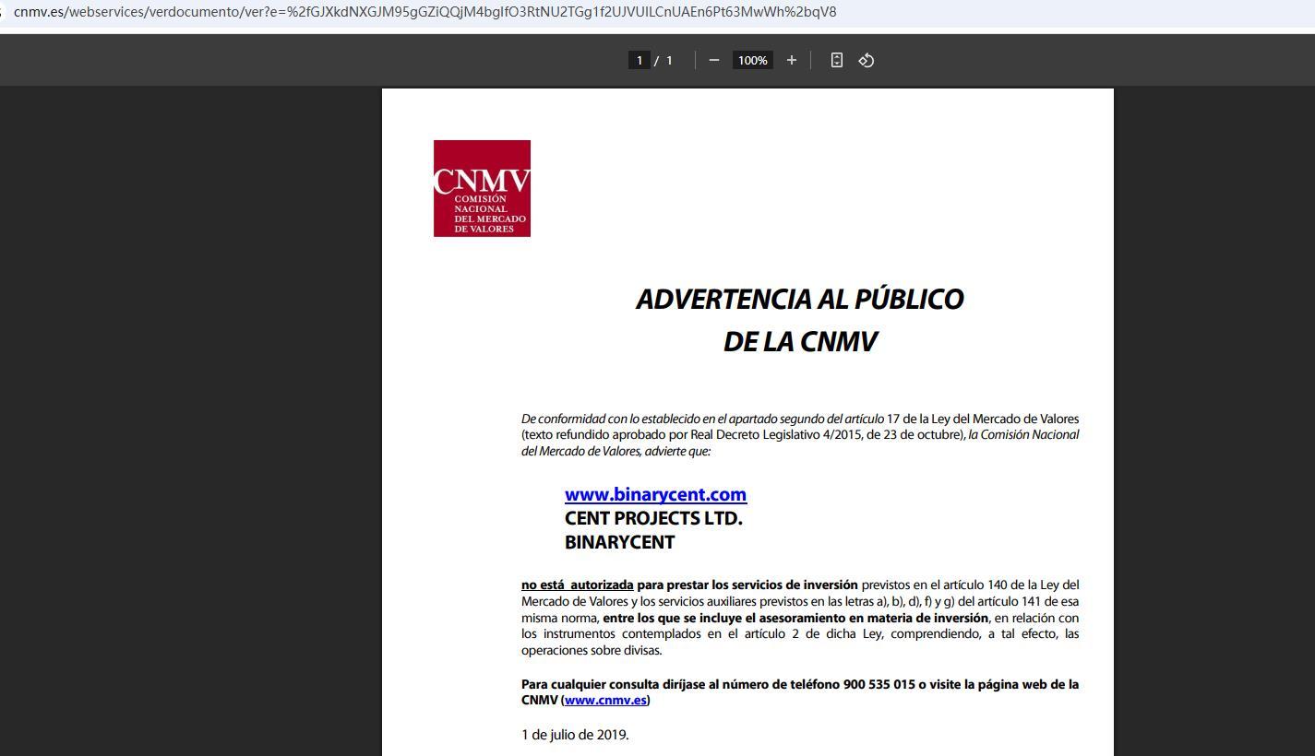Click the total page count in toolbar
The image size is (1315, 756).
(669, 60)
